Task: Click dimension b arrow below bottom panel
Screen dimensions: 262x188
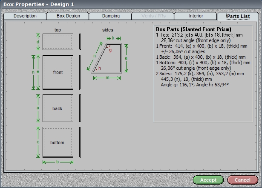Action: tap(58, 162)
